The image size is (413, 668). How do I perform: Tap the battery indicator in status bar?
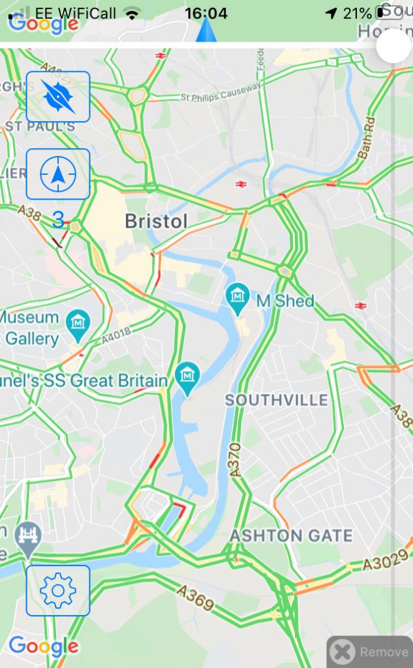click(380, 13)
